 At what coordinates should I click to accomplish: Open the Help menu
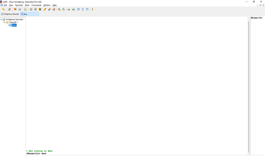click(54, 5)
